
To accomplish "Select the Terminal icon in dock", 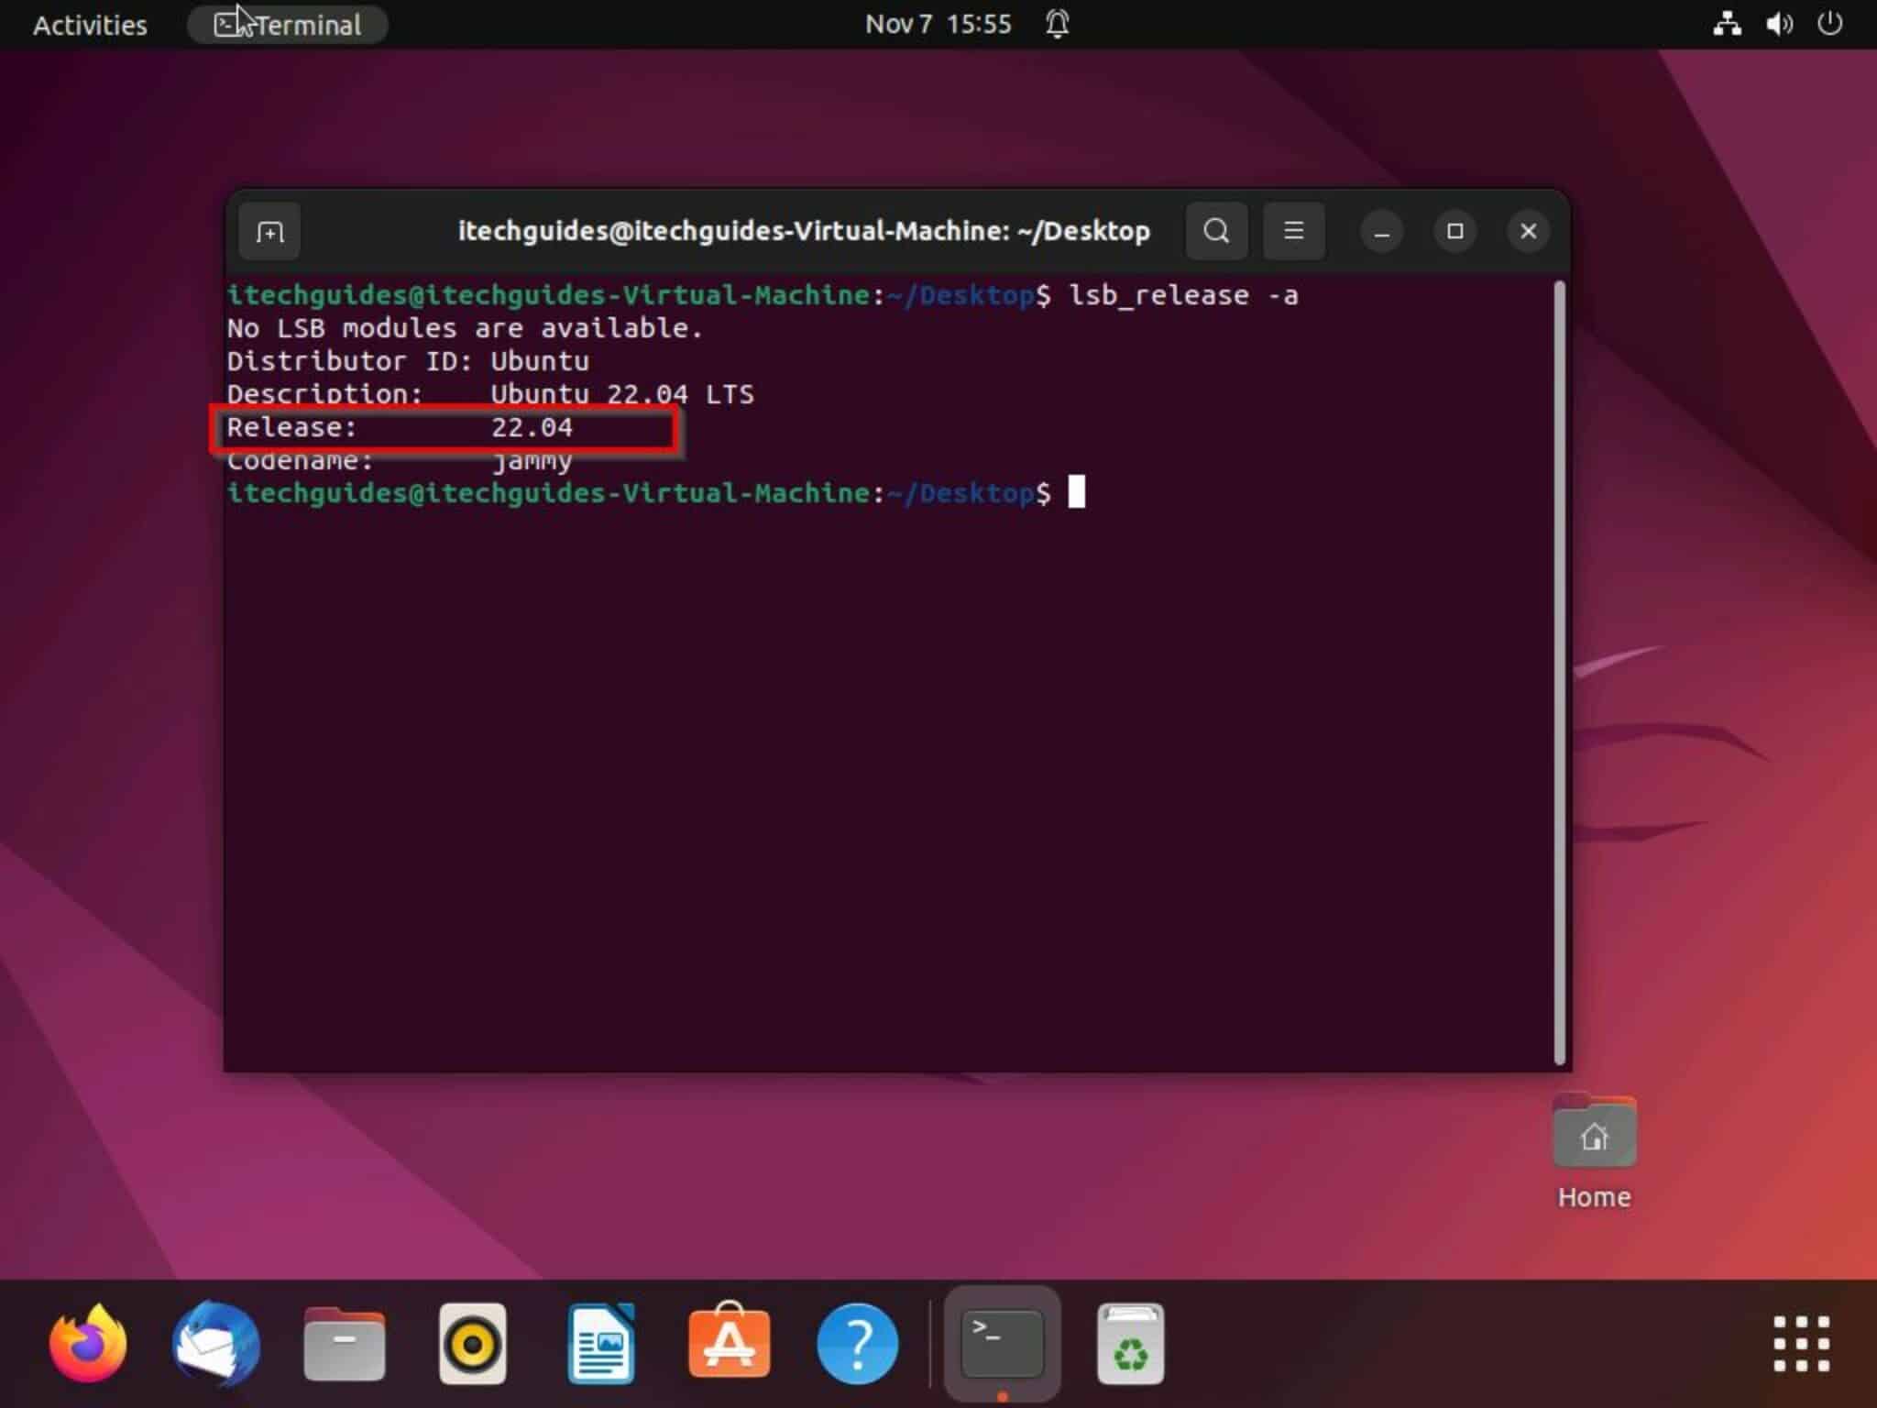I will click(x=1003, y=1344).
